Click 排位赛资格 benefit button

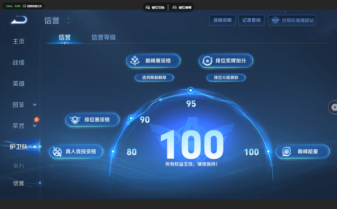92,120
